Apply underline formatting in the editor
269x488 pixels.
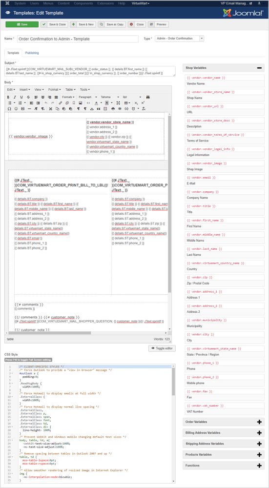point(21,97)
